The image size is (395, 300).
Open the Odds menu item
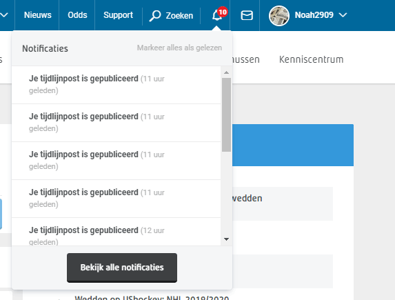tap(77, 15)
